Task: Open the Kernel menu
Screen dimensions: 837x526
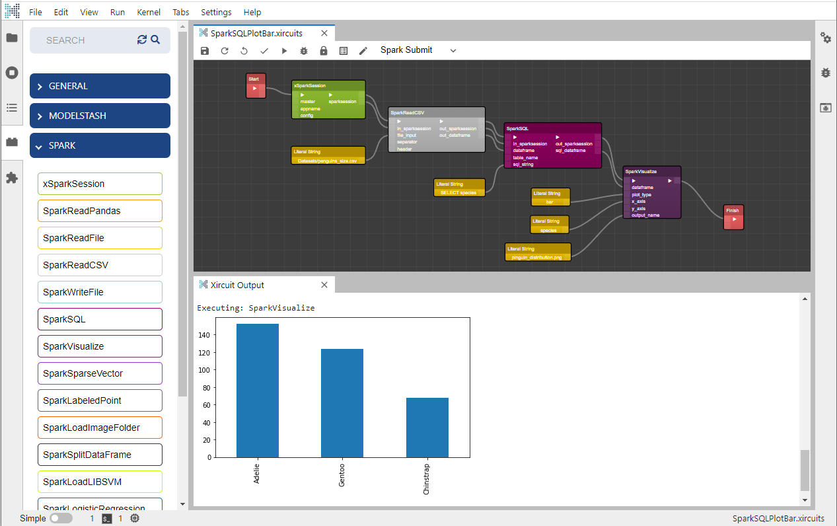Action: coord(148,12)
